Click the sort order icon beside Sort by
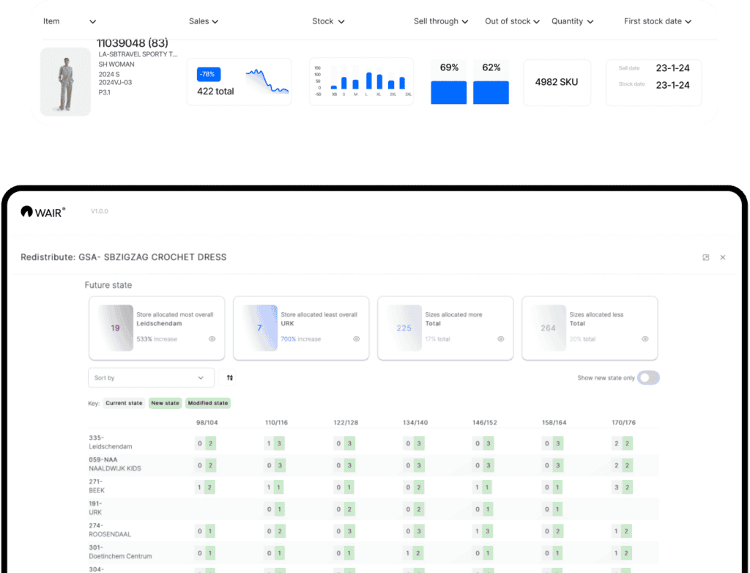 pyautogui.click(x=230, y=378)
